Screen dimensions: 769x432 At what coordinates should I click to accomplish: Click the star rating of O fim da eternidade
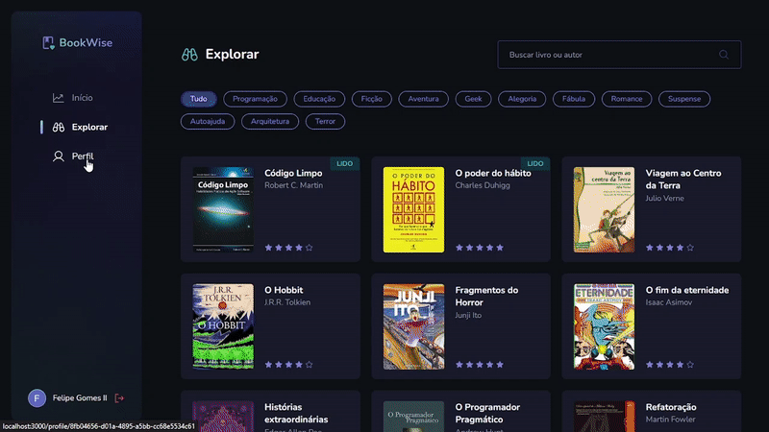[x=670, y=365]
